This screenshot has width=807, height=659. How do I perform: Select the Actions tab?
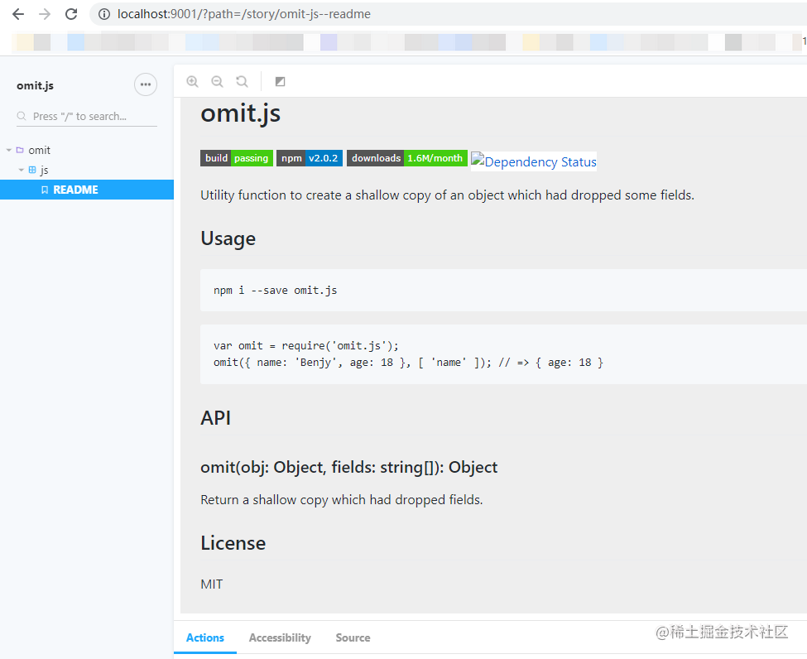click(x=205, y=637)
